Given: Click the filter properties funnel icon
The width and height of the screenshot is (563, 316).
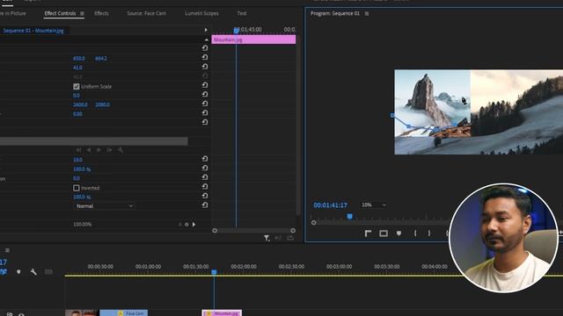Looking at the screenshot, I should (267, 238).
